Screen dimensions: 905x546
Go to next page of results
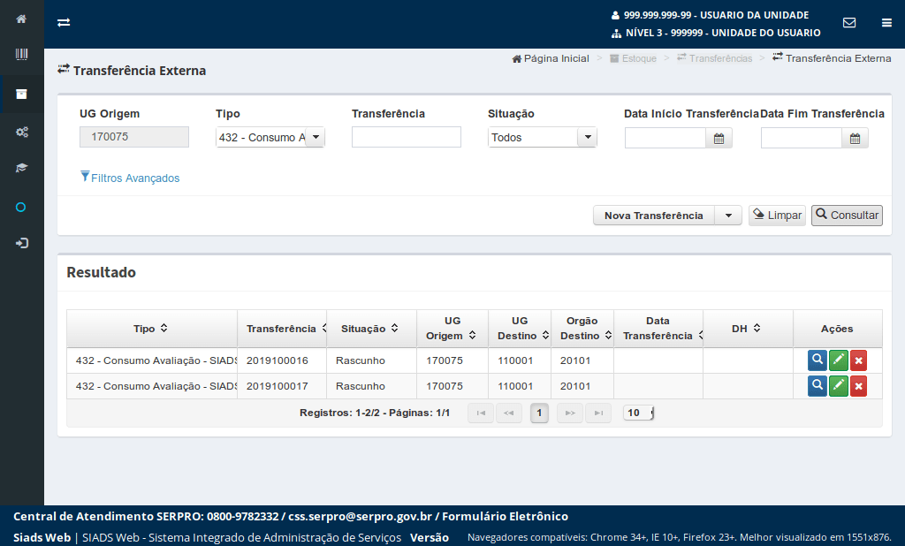pyautogui.click(x=570, y=413)
